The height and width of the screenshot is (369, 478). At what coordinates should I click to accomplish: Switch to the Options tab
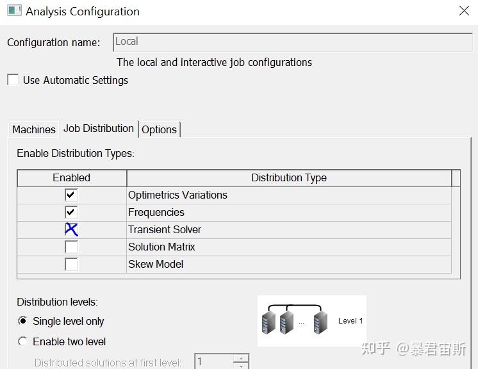(159, 129)
